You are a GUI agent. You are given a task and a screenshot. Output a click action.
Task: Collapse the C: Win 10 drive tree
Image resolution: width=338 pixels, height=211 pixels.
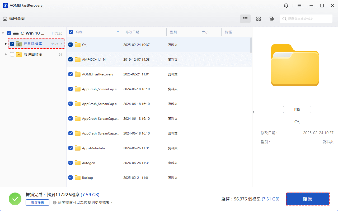click(x=3, y=33)
